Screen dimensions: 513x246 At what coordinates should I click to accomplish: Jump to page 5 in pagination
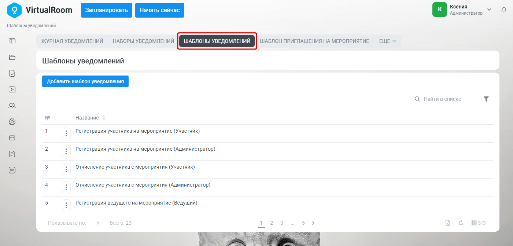pos(303,223)
